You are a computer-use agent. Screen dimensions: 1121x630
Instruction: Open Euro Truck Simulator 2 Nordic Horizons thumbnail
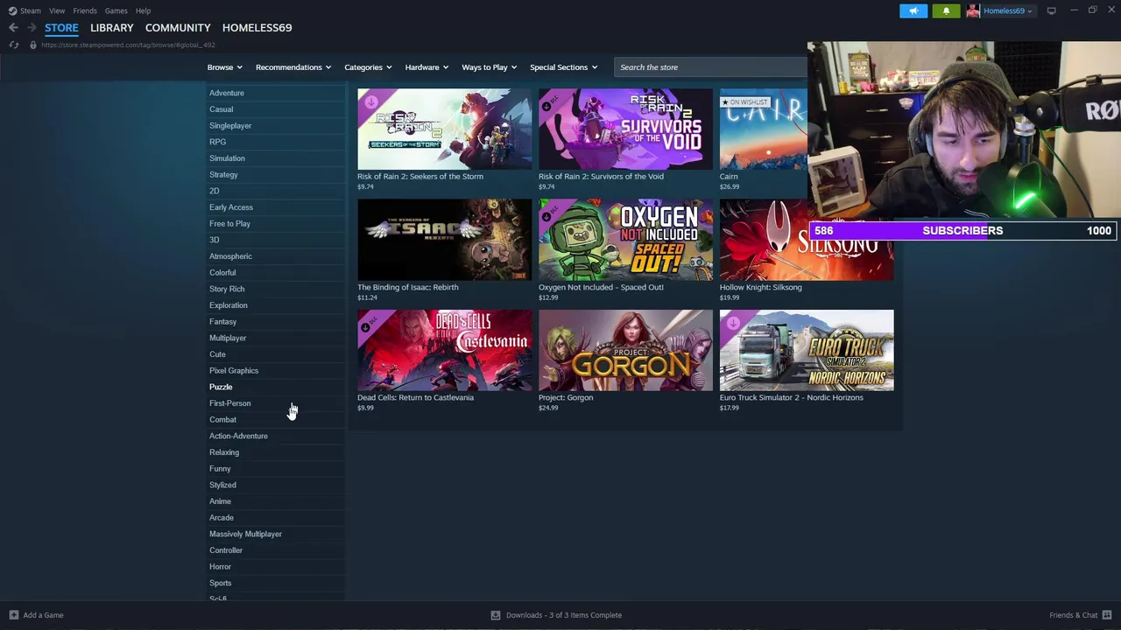[x=807, y=350]
